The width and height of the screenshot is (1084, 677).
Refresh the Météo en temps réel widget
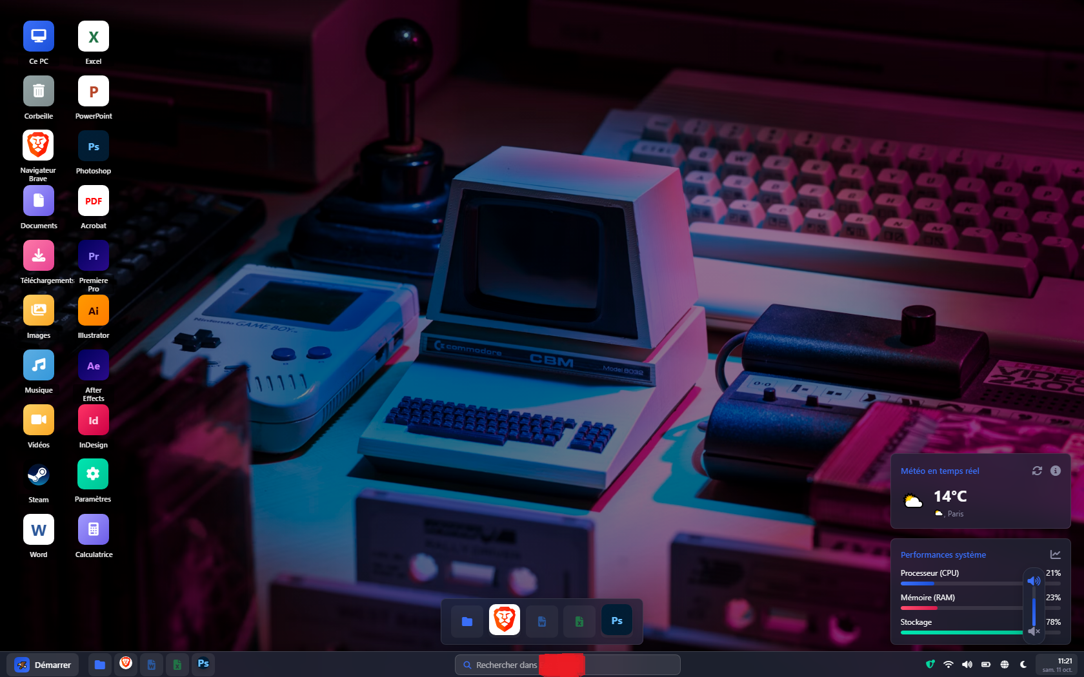tap(1037, 471)
